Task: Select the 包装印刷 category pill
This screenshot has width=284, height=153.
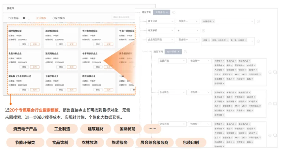Action: pos(191,142)
